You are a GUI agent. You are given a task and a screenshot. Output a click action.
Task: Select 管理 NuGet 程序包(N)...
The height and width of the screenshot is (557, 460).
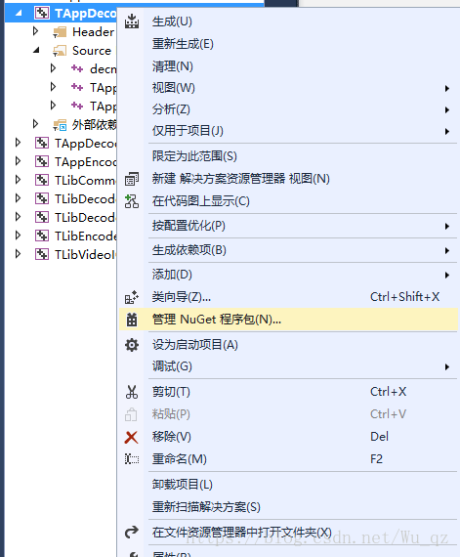pyautogui.click(x=288, y=320)
